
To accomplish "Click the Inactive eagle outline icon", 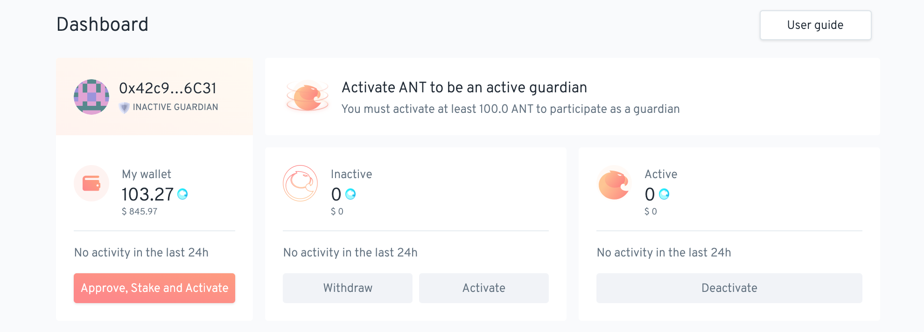I will 301,183.
